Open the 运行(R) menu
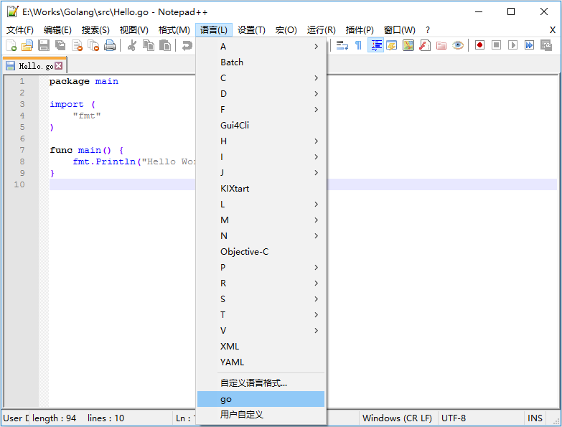The width and height of the screenshot is (562, 427). [321, 29]
